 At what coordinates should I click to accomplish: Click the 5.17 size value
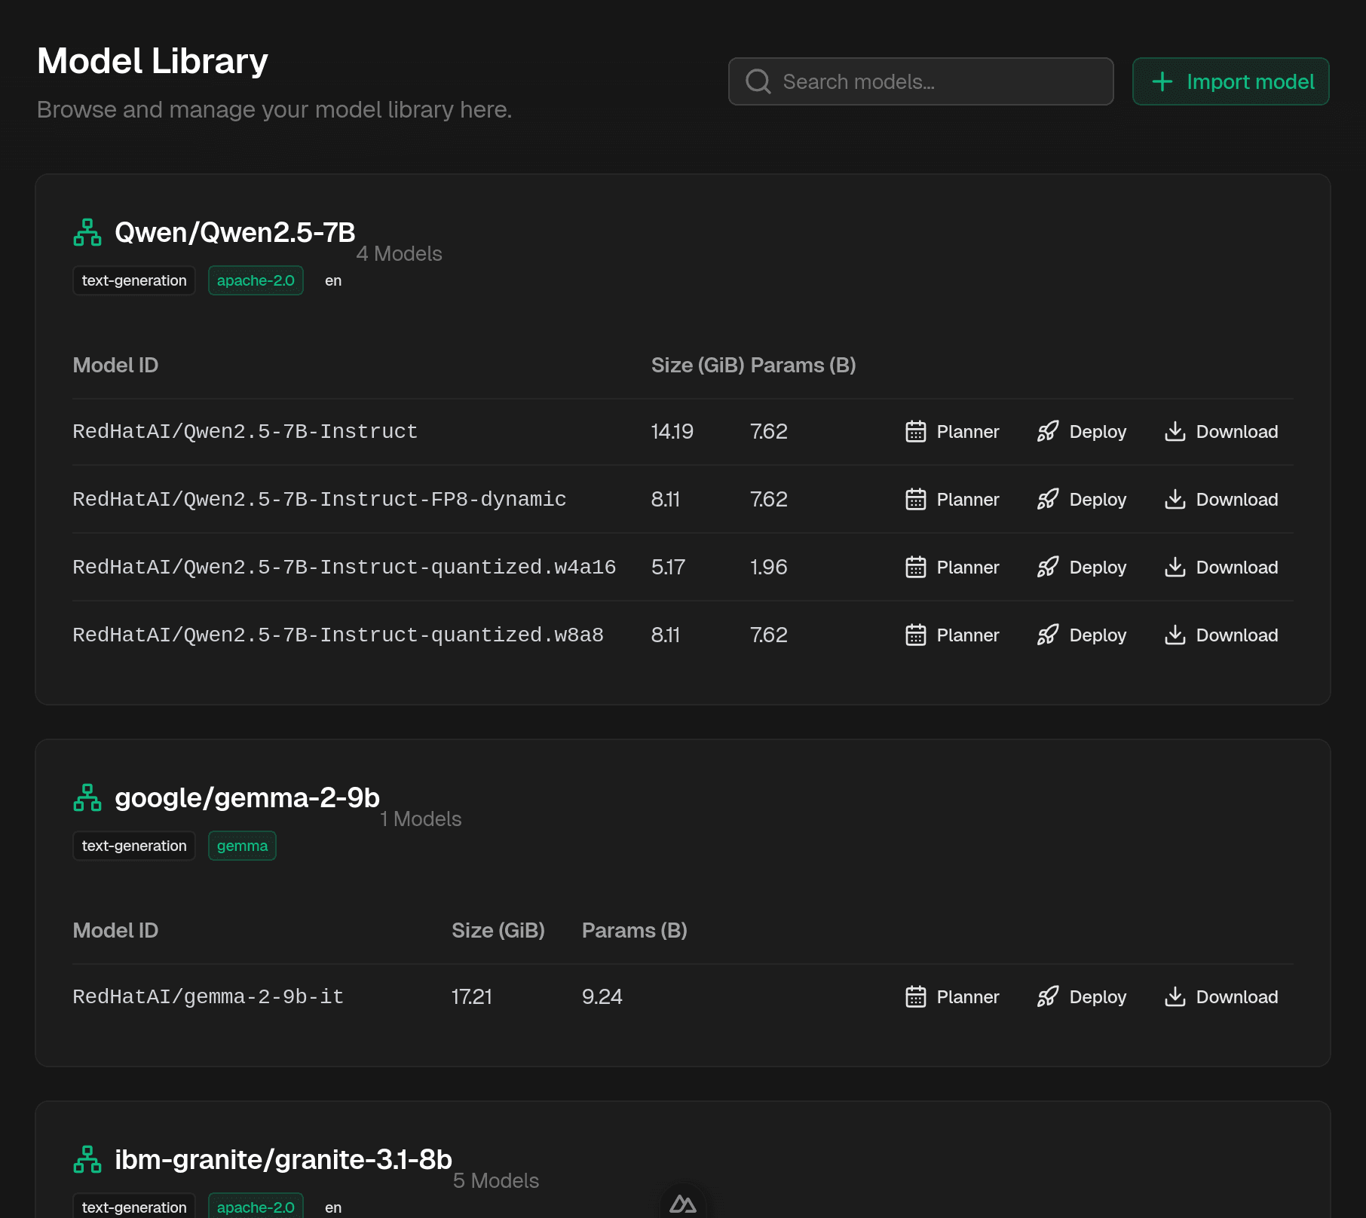(x=669, y=568)
